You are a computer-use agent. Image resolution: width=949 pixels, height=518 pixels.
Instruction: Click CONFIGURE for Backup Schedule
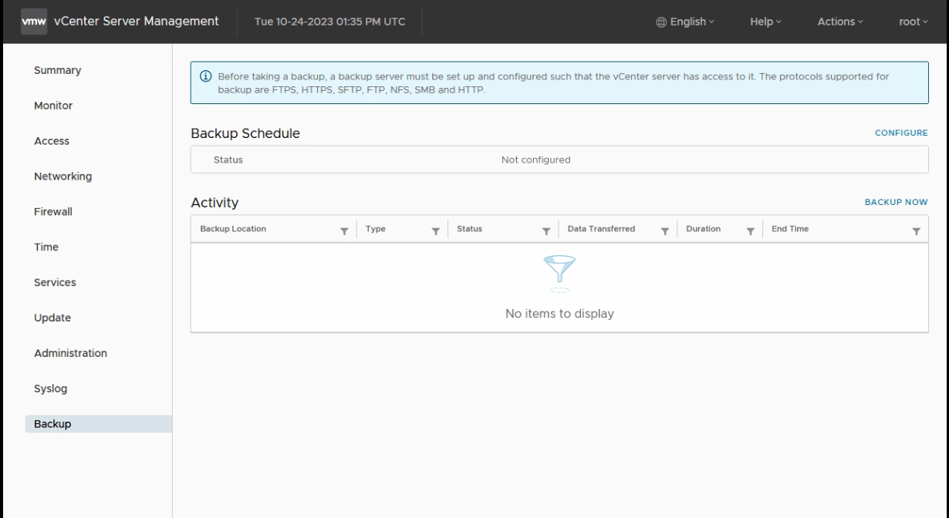(900, 133)
